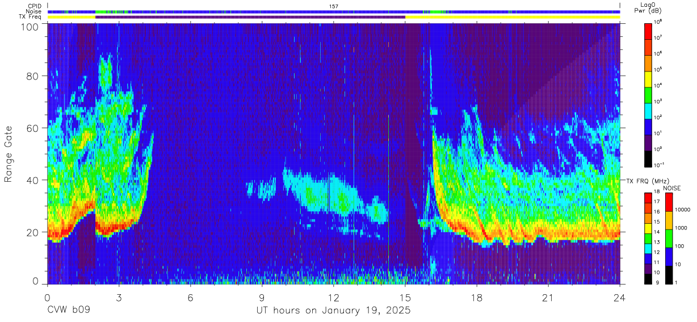The width and height of the screenshot is (697, 322).
Task: Select the orange segment of NOISE colorbar
Action: pos(669,220)
